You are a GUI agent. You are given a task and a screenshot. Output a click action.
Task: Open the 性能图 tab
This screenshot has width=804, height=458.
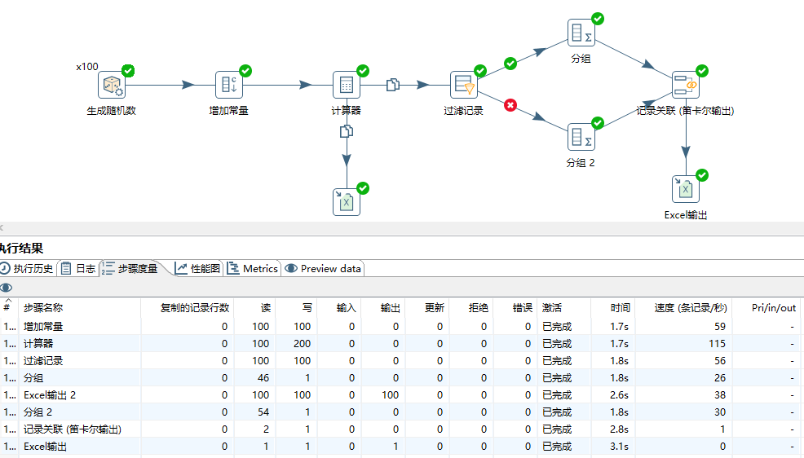[197, 268]
